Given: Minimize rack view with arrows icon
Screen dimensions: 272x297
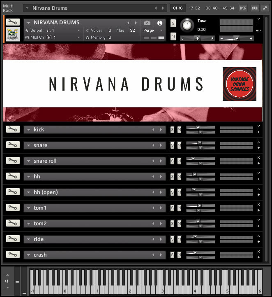Looking at the screenshot, I should [x=265, y=8].
